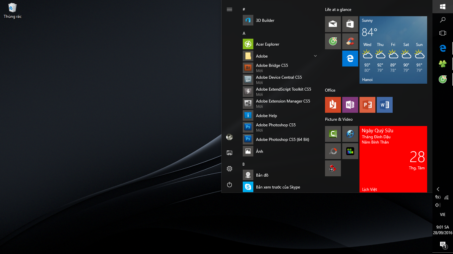Open the red film reel tile
This screenshot has height=254, width=453.
tap(333, 168)
